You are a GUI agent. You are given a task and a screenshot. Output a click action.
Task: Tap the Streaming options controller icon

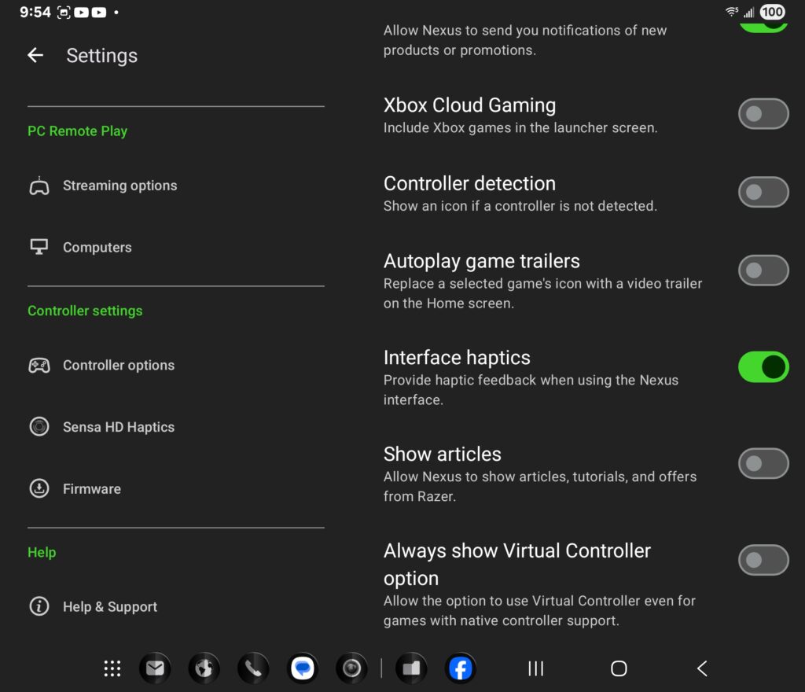pyautogui.click(x=39, y=186)
